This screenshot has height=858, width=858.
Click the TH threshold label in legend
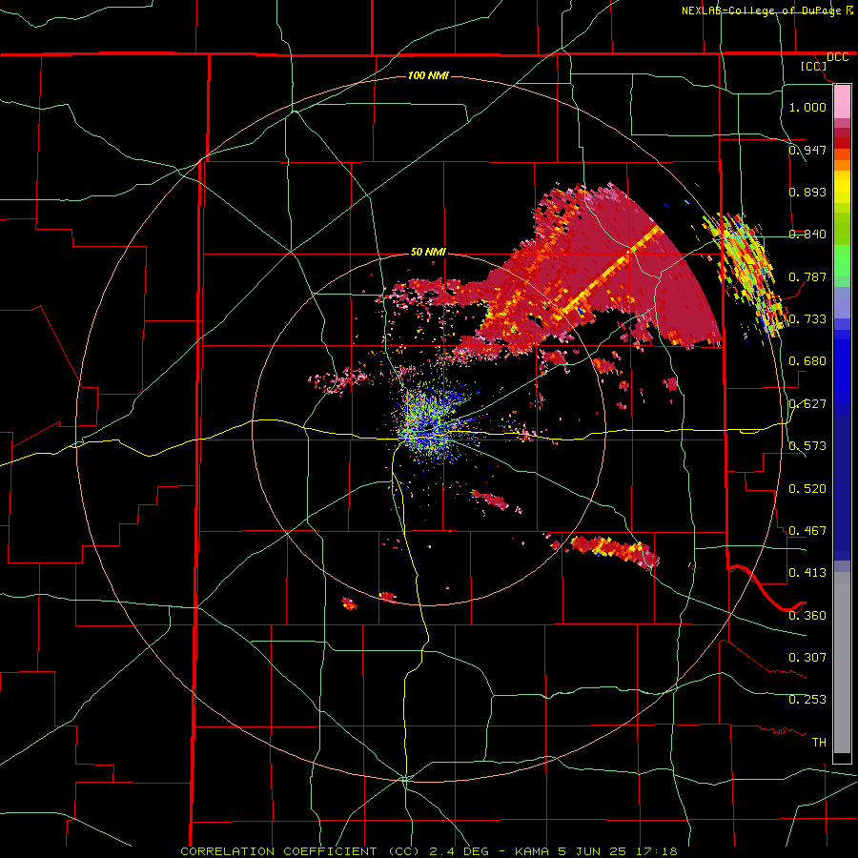(819, 742)
